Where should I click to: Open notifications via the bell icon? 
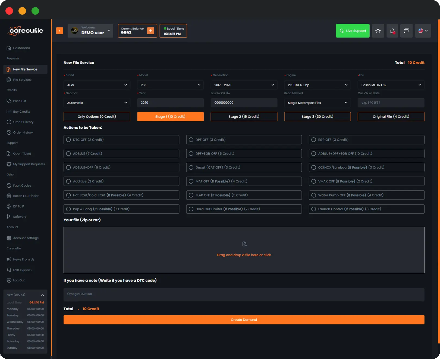coord(392,31)
